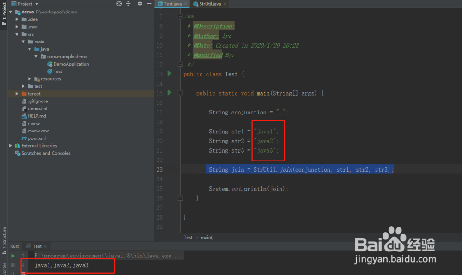Open the 1: Project side tool window
Image resolution: width=462 pixels, height=275 pixels.
coord(4,14)
